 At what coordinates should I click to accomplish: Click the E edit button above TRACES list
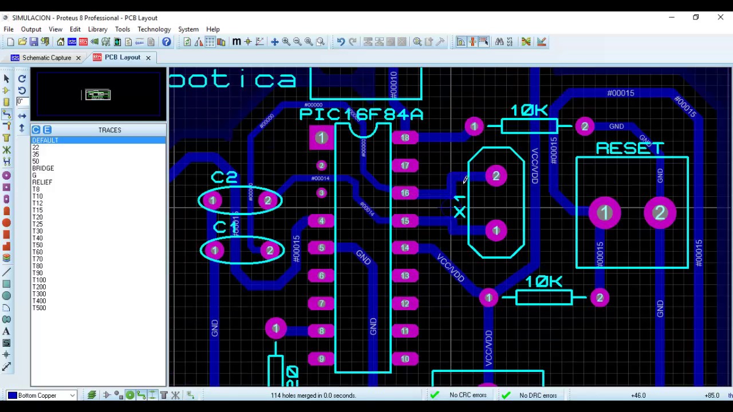47,130
